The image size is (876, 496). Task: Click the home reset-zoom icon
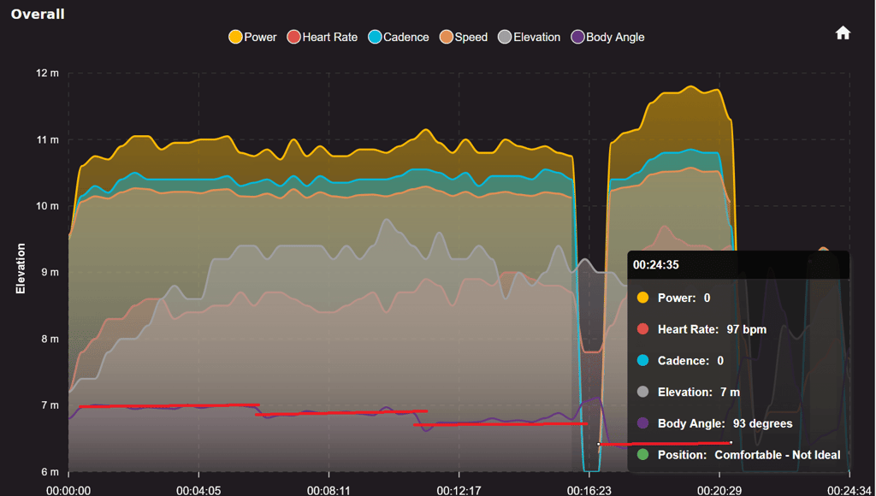(843, 33)
